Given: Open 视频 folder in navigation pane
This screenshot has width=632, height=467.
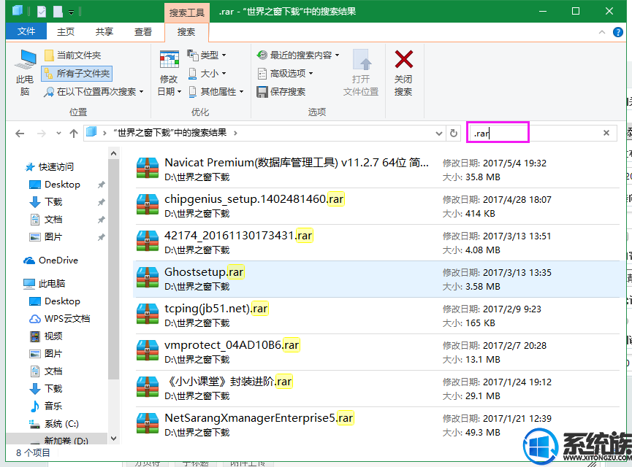Looking at the screenshot, I should (x=46, y=336).
